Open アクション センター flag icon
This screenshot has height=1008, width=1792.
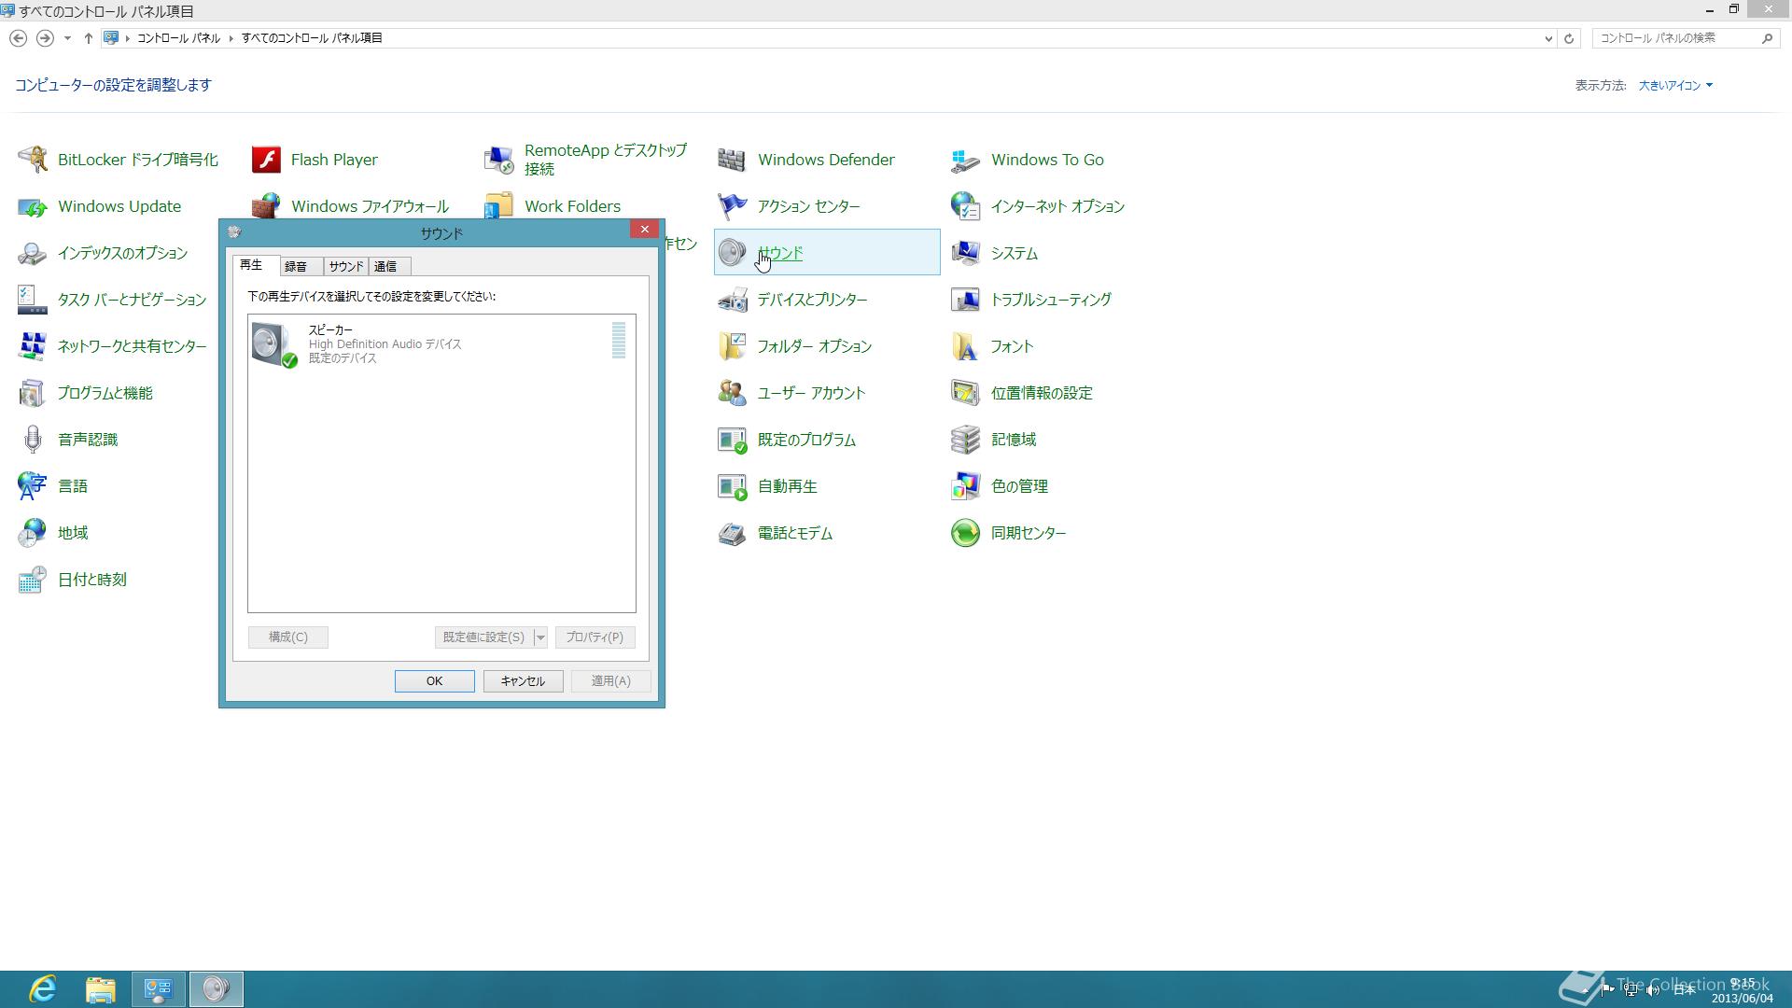pyautogui.click(x=733, y=206)
